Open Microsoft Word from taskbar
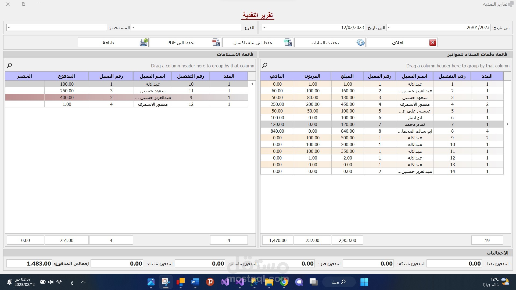Viewport: 516px width, 290px height. (x=195, y=282)
